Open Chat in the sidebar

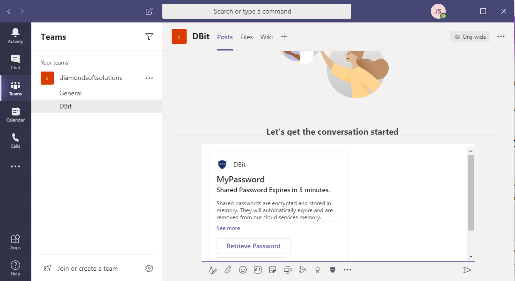click(x=15, y=62)
